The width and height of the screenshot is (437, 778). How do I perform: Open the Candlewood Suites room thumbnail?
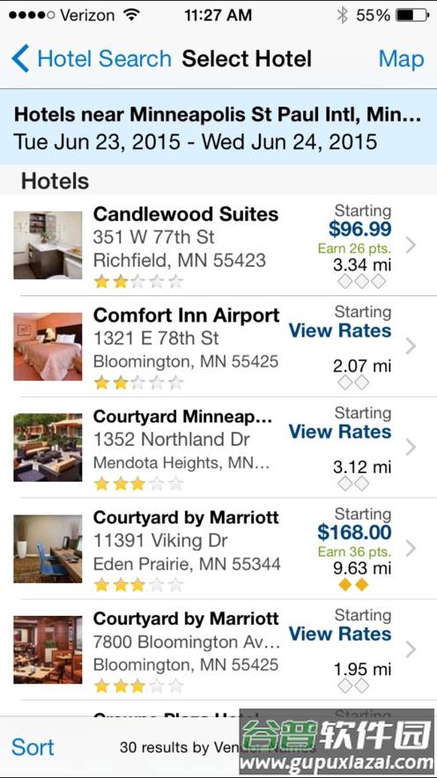pos(48,245)
